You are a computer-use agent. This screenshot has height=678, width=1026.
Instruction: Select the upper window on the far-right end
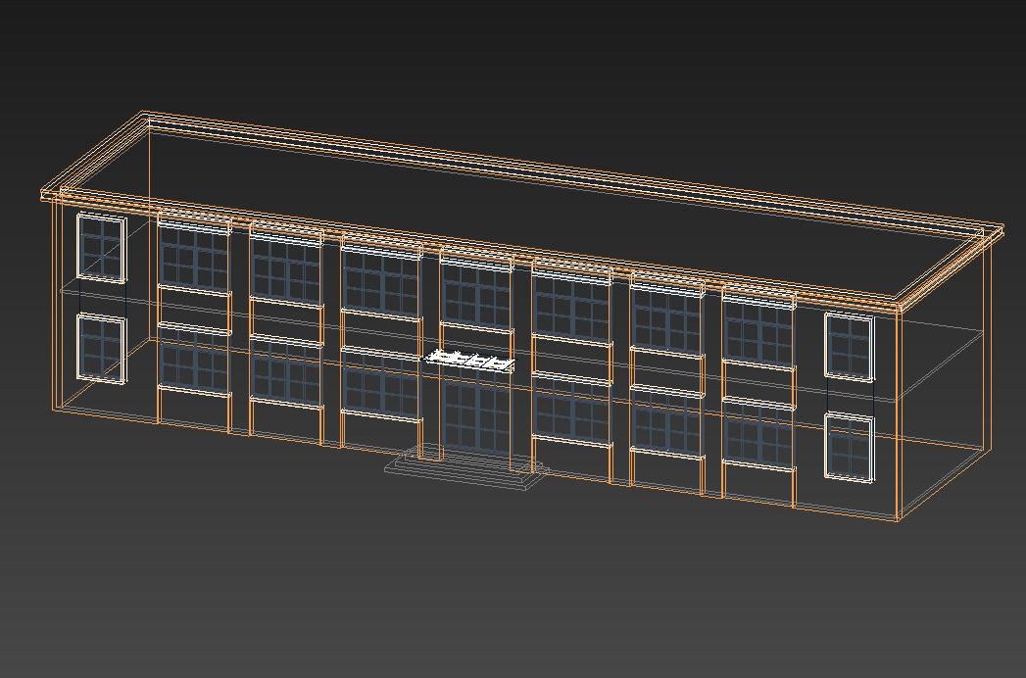pos(849,346)
